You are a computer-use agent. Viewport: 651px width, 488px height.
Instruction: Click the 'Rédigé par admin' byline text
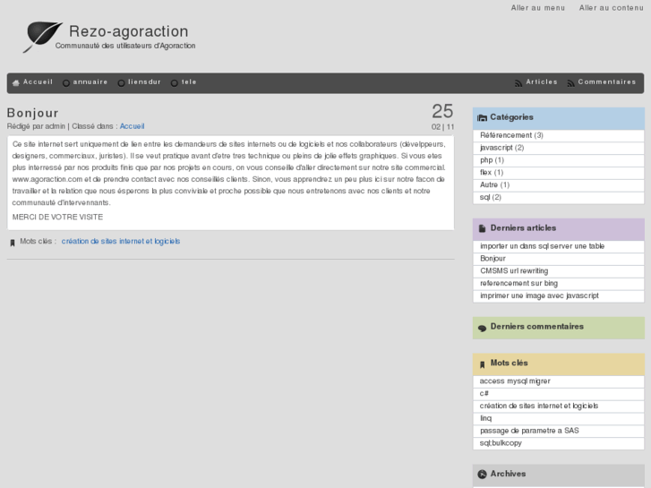[36, 126]
